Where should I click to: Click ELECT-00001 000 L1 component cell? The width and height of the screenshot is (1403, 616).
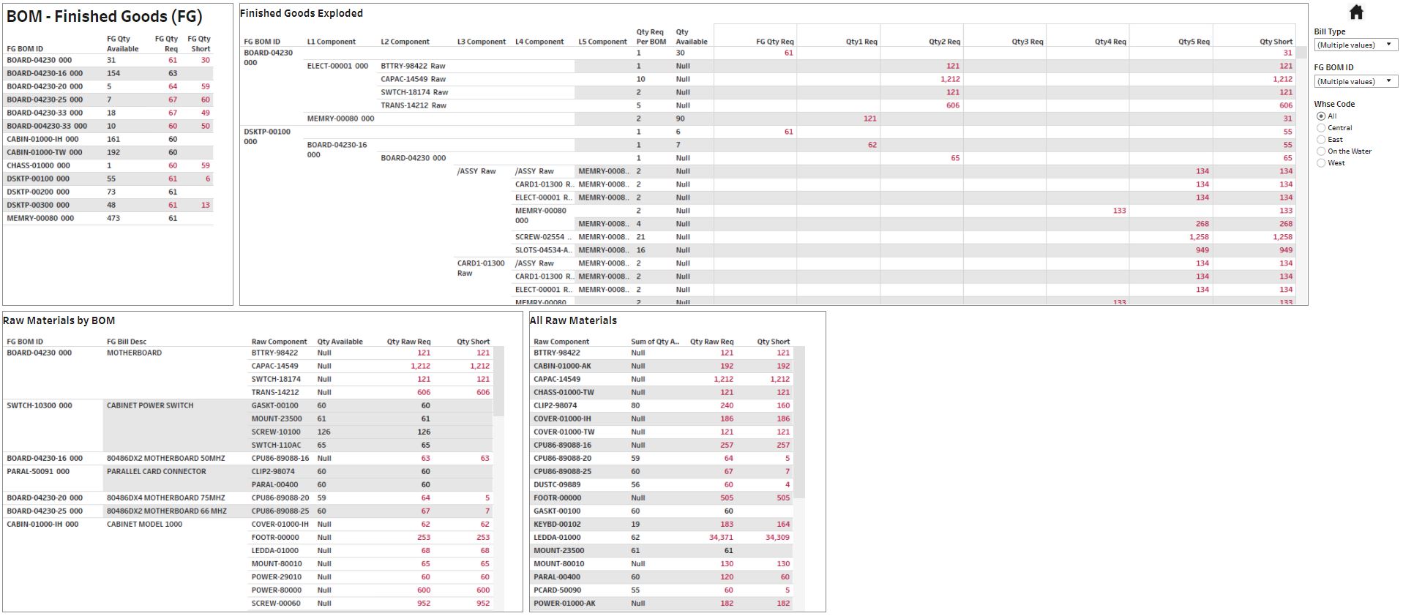click(x=337, y=66)
